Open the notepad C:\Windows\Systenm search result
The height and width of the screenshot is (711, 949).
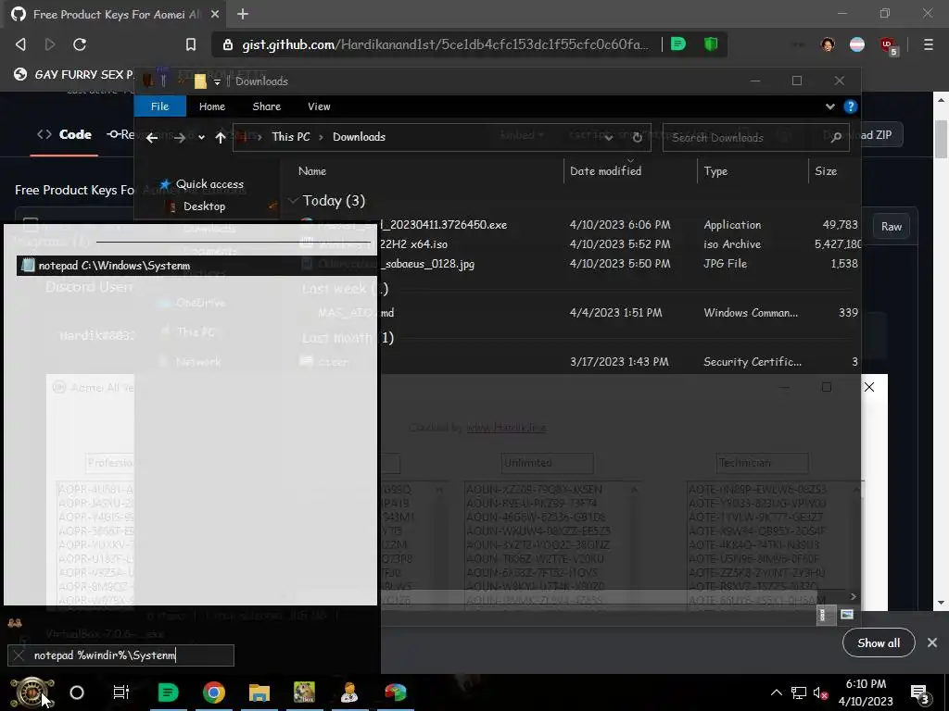point(196,266)
